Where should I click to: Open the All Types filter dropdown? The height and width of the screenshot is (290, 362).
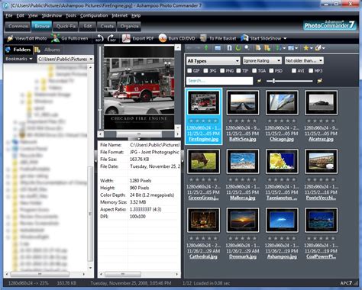(213, 61)
